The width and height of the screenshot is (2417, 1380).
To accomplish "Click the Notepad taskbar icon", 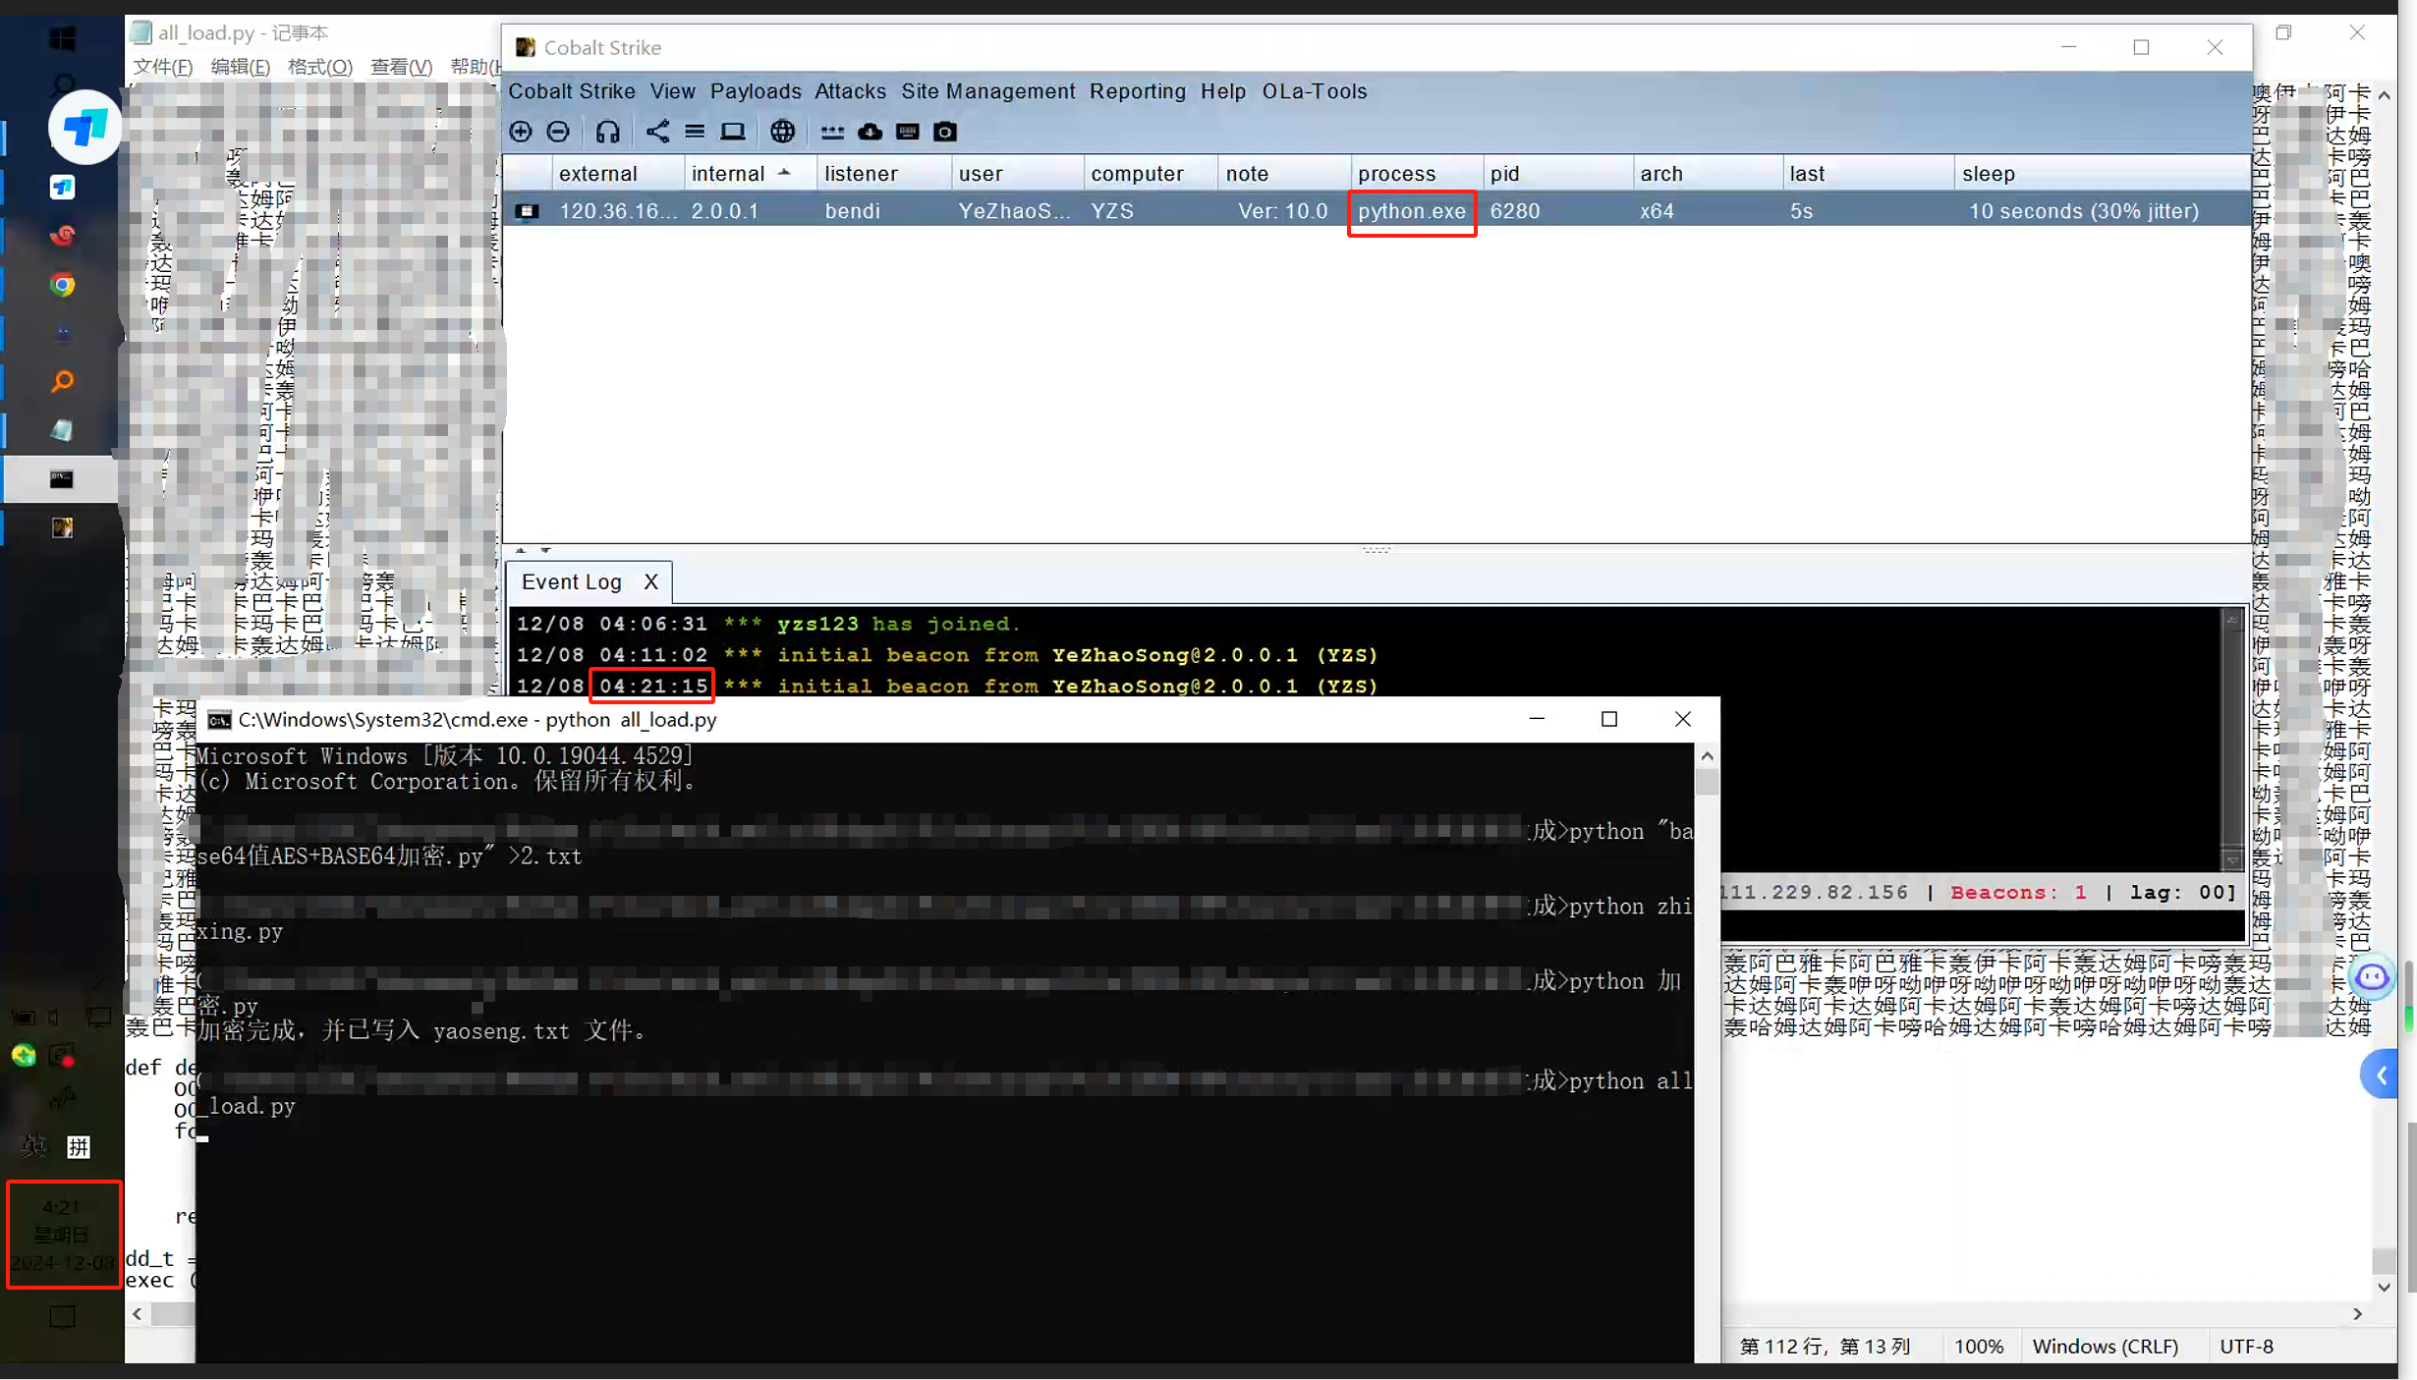I will pos(62,430).
